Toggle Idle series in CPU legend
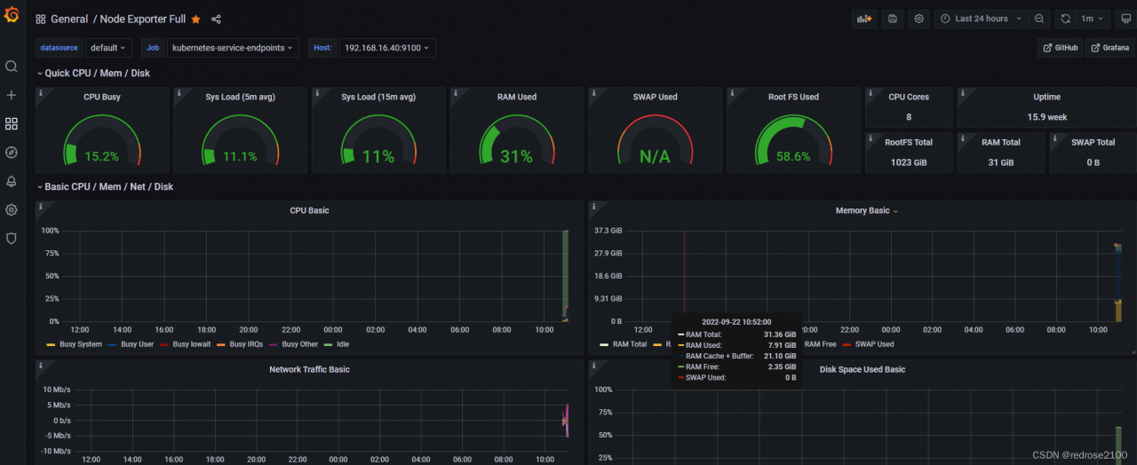The image size is (1137, 465). tap(342, 344)
